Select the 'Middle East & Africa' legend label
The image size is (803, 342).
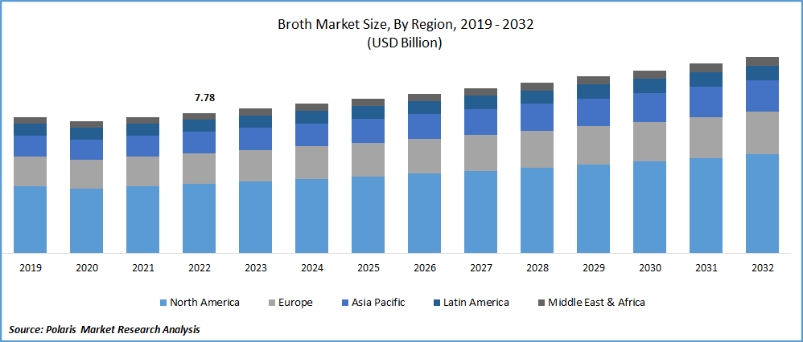(596, 303)
